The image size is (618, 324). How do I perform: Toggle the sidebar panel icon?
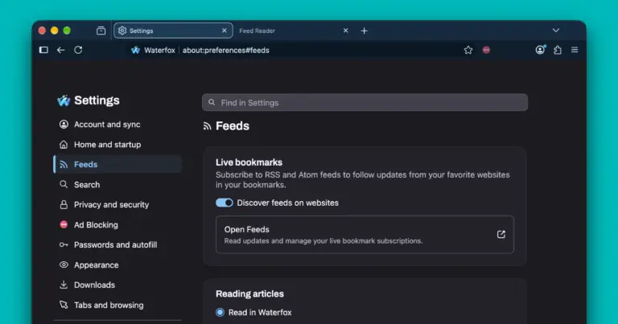coord(43,50)
